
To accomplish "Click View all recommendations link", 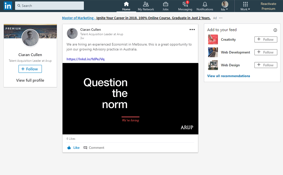I will pos(229,76).
